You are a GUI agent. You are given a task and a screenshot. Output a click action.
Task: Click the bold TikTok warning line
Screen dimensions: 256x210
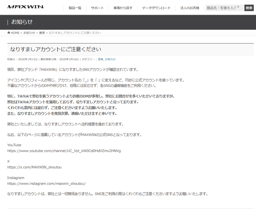[x=91, y=96]
